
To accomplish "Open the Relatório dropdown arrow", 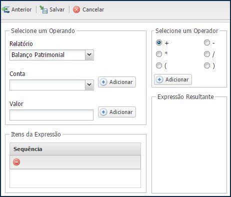I will tap(89, 55).
